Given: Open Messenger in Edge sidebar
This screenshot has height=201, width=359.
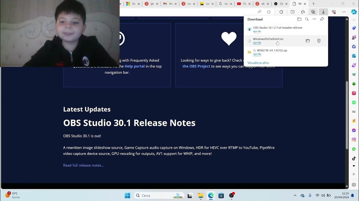Looking at the screenshot, I should (354, 130).
